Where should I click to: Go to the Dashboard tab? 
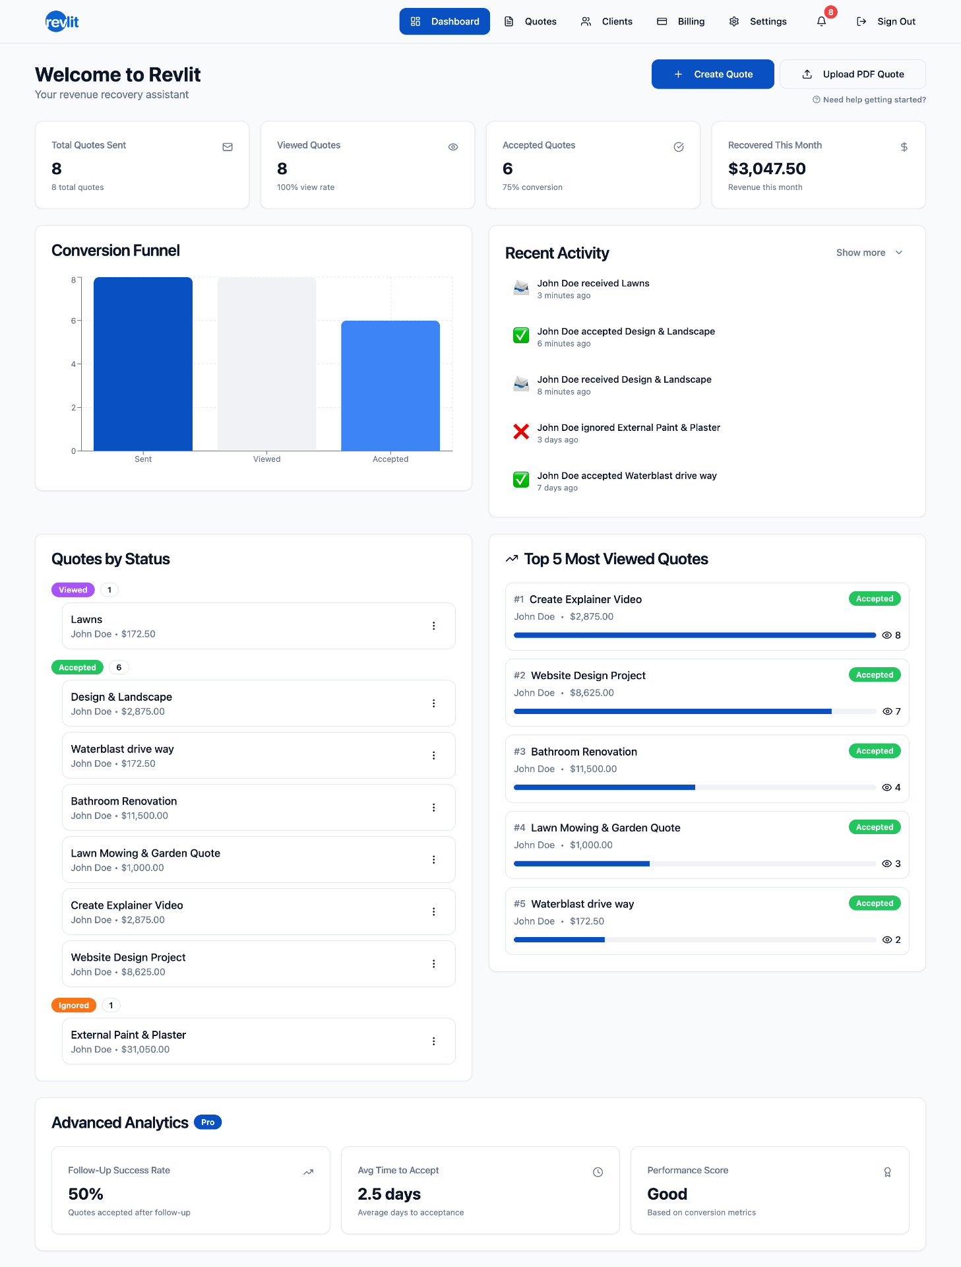[445, 21]
